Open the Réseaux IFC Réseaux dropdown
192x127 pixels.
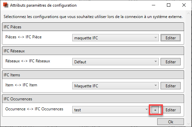click(115, 62)
